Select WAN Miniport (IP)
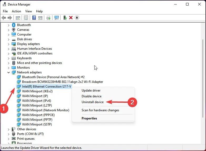Image resolution: width=206 pixels, height=151 pixels. pos(35,96)
